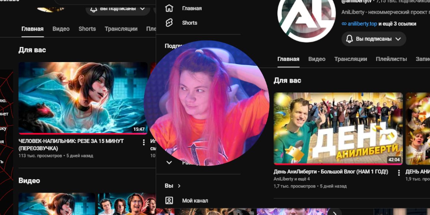The height and width of the screenshot is (215, 430).
Task: Switch to Shorts tab on left channel
Action: [x=87, y=29]
